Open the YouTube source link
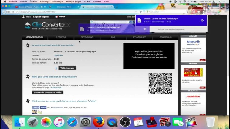This screenshot has height=129, width=230. 58,55
